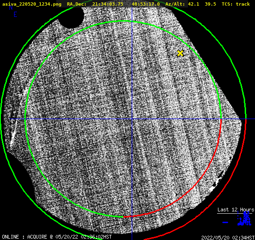Click the RA value 21:34:03.75
The image size is (255, 240).
pos(108,4)
